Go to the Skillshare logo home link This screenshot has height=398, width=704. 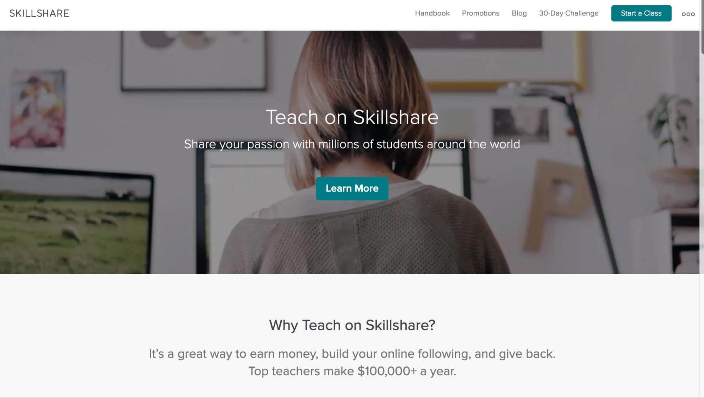click(x=39, y=13)
